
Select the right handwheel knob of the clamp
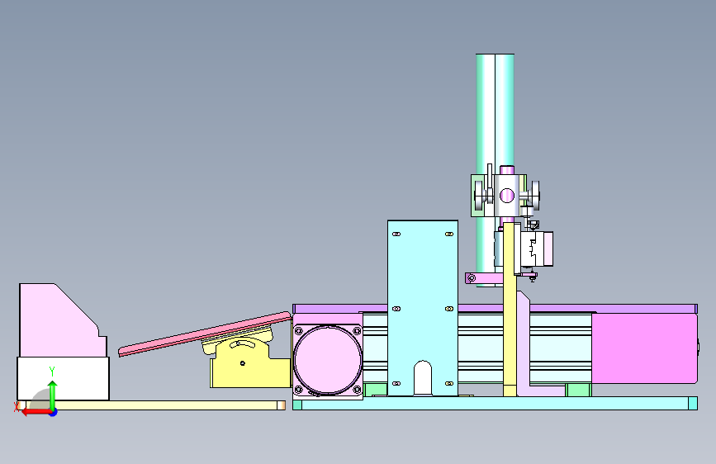click(535, 196)
